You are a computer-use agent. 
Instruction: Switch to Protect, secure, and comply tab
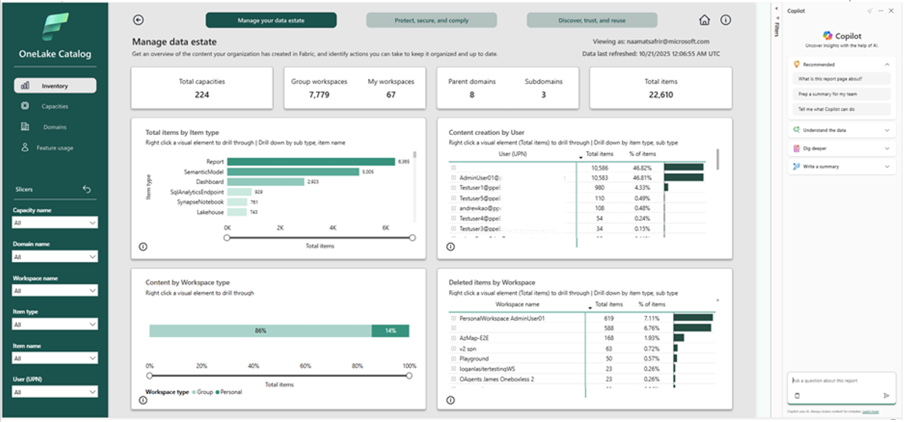[x=432, y=20]
